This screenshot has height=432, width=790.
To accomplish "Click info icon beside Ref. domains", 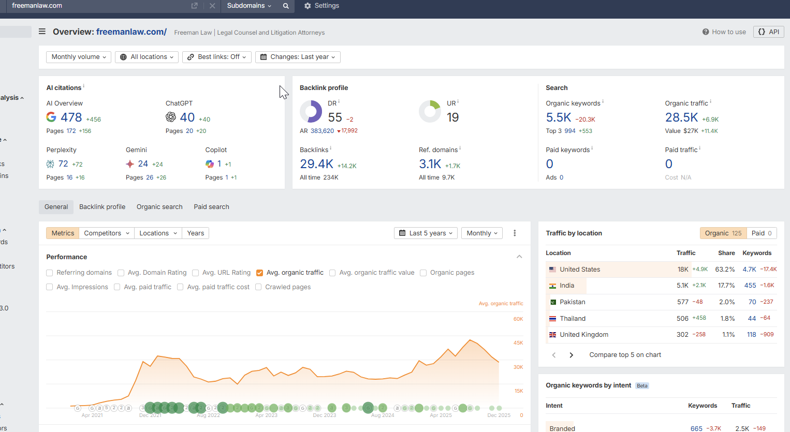I will click(460, 148).
